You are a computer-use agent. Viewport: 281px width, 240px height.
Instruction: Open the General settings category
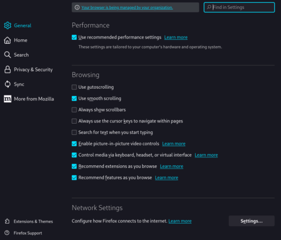[x=18, y=25]
